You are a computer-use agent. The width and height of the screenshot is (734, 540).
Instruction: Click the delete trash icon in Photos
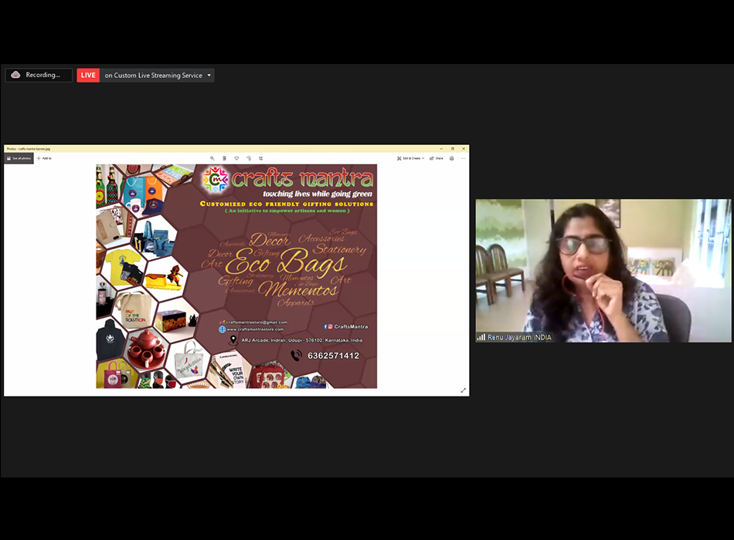point(224,158)
